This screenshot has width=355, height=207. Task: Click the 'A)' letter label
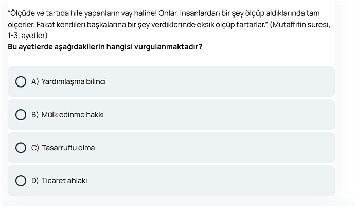(35, 82)
